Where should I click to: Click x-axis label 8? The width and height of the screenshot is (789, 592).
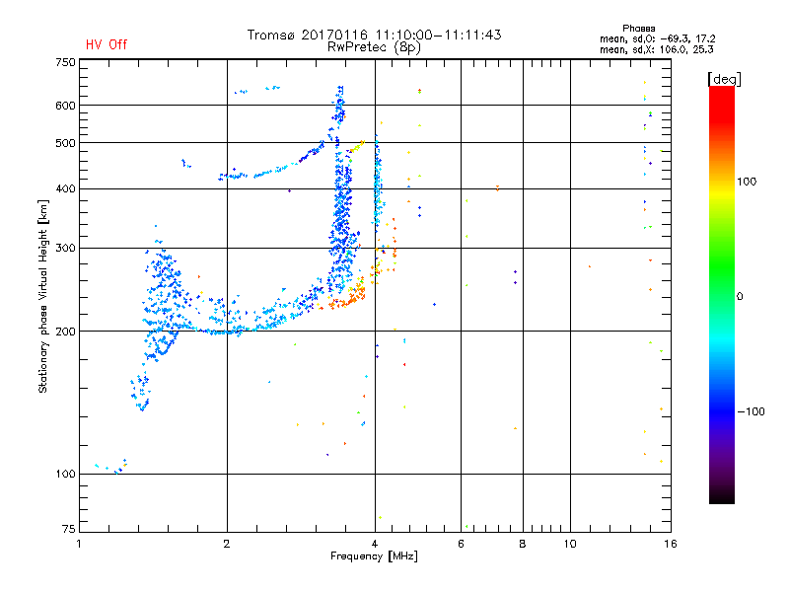523,544
